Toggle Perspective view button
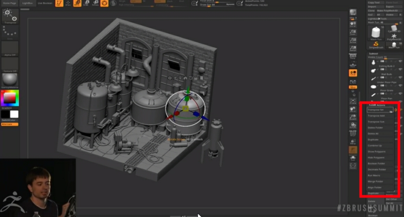This screenshot has width=404, height=217. 353,55
